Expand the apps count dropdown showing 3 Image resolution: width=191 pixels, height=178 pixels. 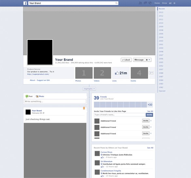coord(151,73)
